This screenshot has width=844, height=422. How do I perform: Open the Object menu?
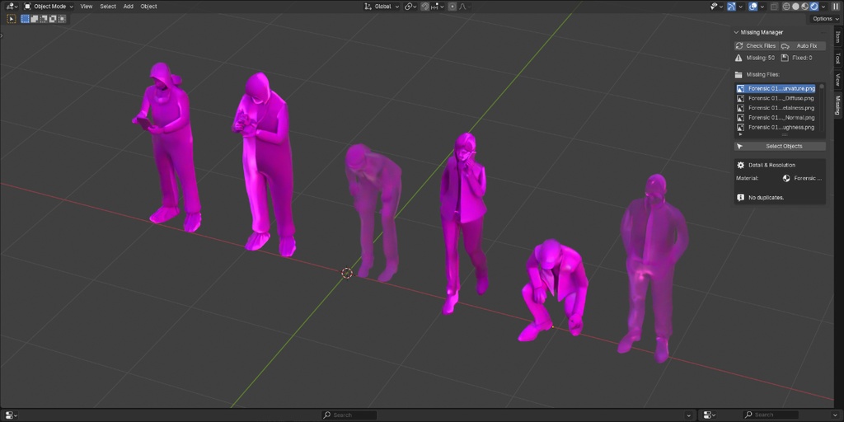click(148, 7)
